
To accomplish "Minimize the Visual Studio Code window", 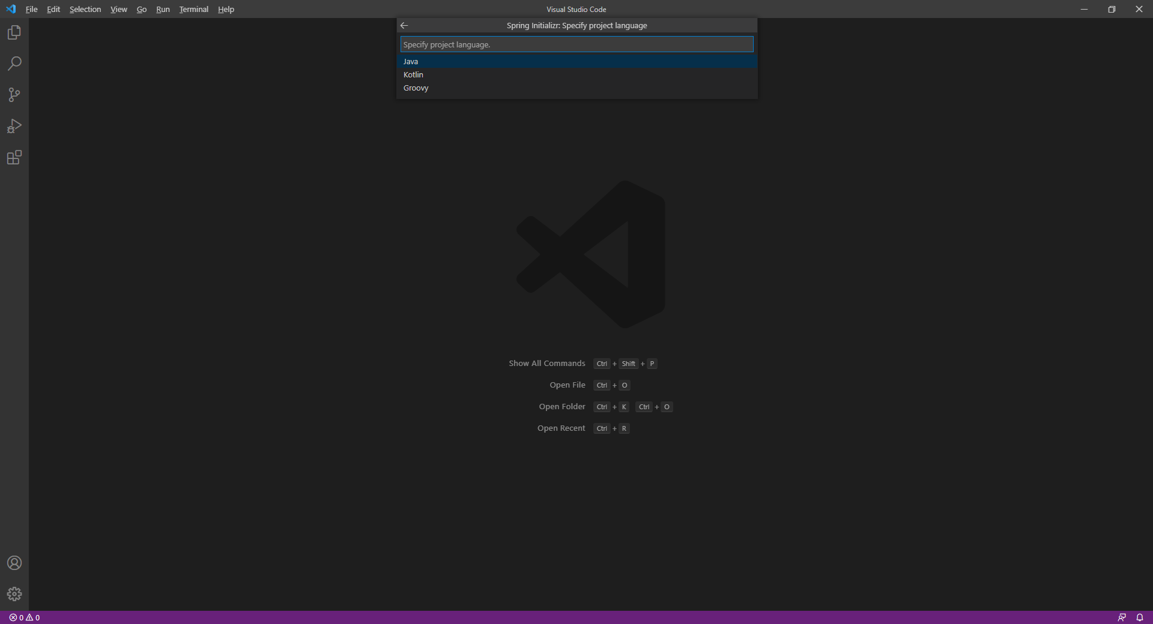I will tap(1084, 9).
